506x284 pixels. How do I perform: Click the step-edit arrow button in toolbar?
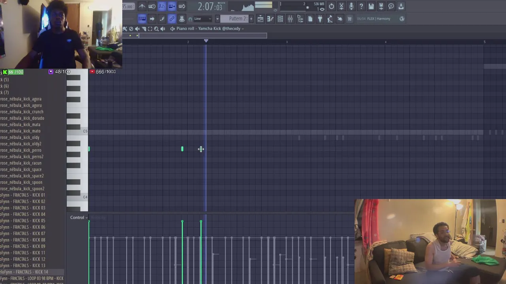point(152,19)
